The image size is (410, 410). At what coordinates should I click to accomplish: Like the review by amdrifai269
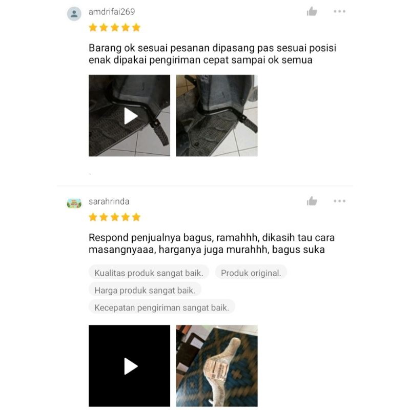(x=312, y=11)
